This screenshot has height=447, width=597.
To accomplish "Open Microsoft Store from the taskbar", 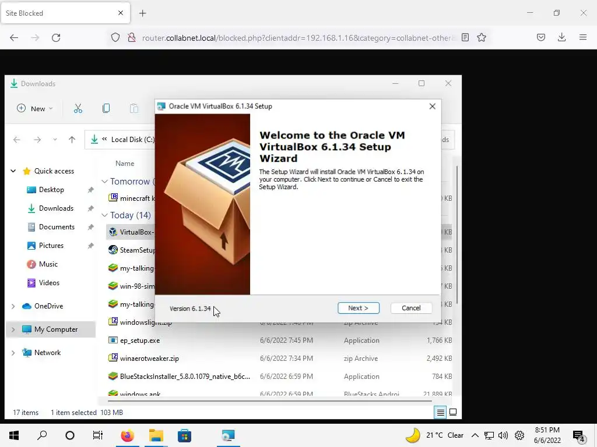I will point(185,435).
